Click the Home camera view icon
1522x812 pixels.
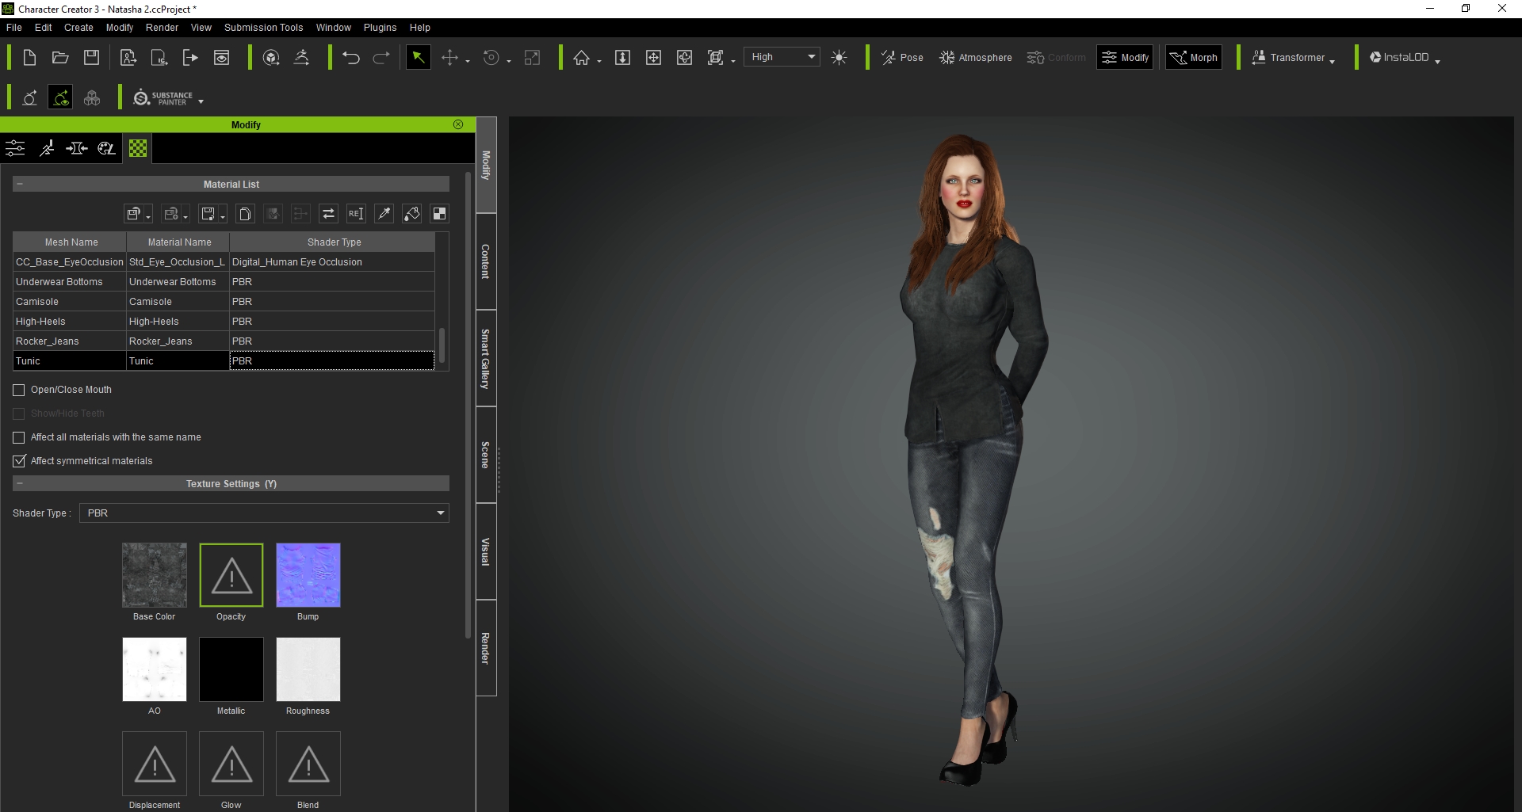(x=582, y=57)
